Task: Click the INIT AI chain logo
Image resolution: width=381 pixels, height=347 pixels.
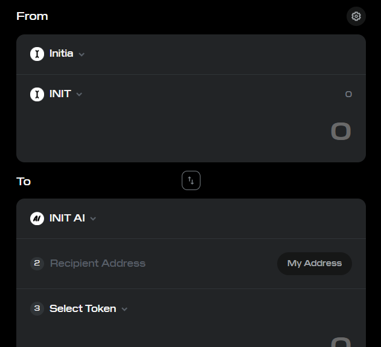Action: tap(37, 218)
